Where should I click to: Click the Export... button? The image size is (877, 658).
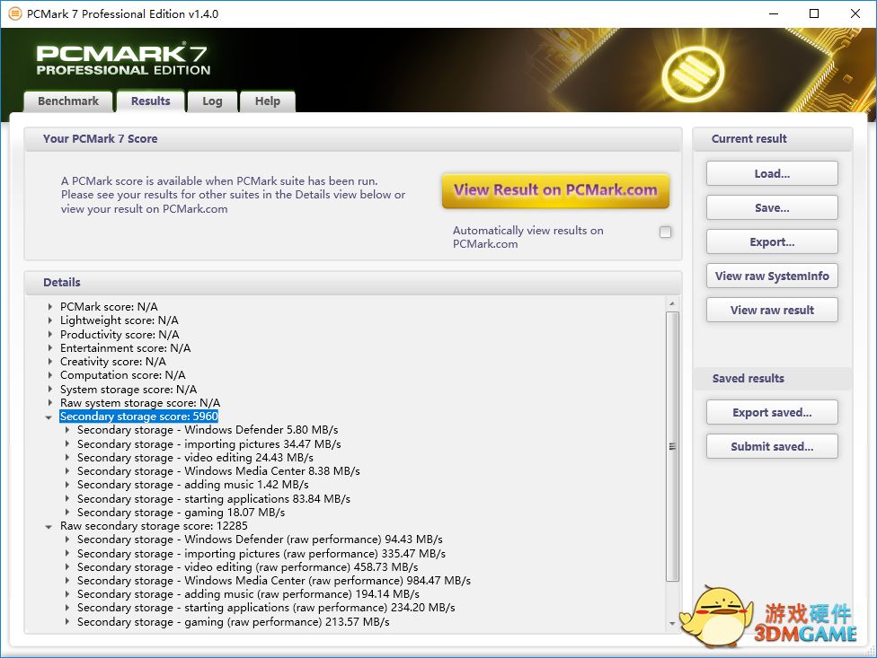point(772,242)
